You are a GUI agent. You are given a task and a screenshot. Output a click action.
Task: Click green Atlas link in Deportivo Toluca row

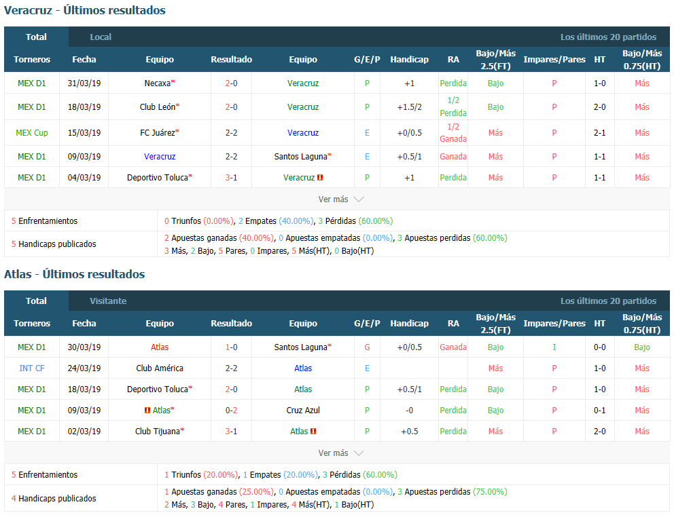303,389
